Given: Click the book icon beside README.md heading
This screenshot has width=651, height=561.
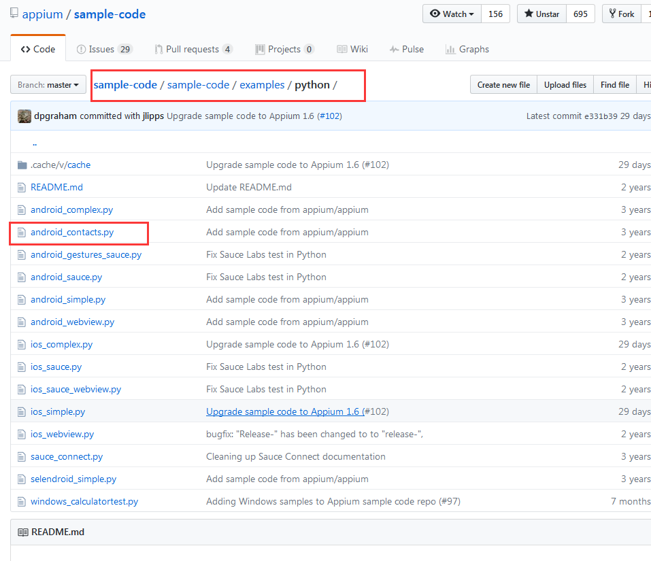Looking at the screenshot, I should point(23,532).
